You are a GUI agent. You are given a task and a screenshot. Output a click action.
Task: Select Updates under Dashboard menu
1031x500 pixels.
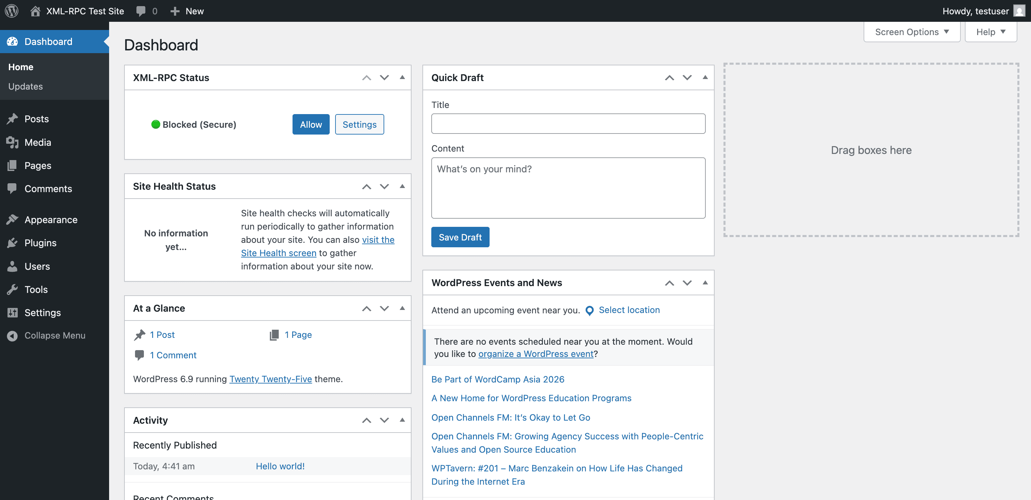point(25,86)
